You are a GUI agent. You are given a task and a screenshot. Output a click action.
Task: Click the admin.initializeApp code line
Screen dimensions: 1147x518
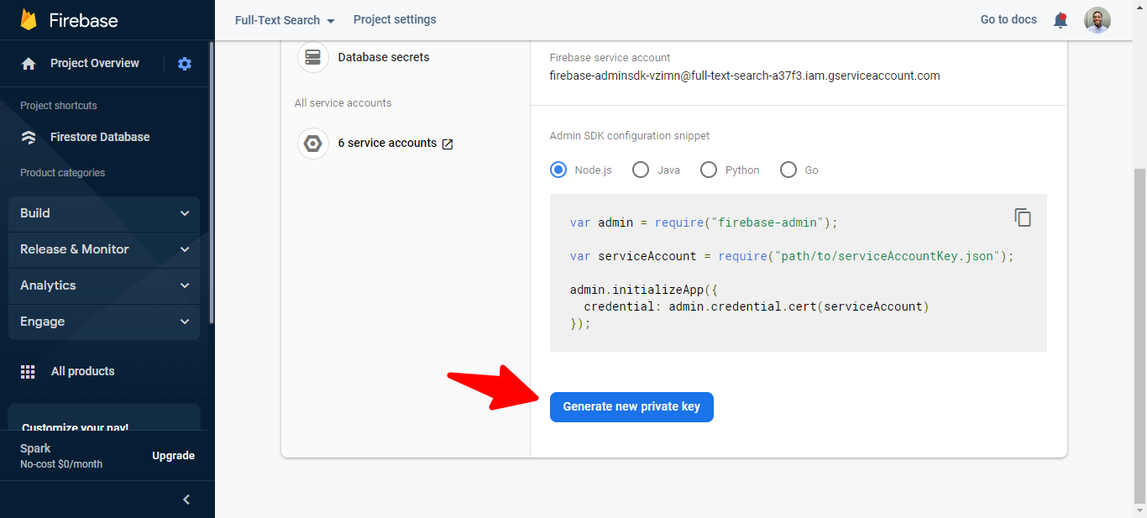tap(644, 290)
